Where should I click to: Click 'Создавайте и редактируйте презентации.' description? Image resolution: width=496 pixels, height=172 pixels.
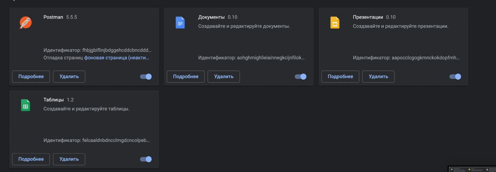point(400,26)
